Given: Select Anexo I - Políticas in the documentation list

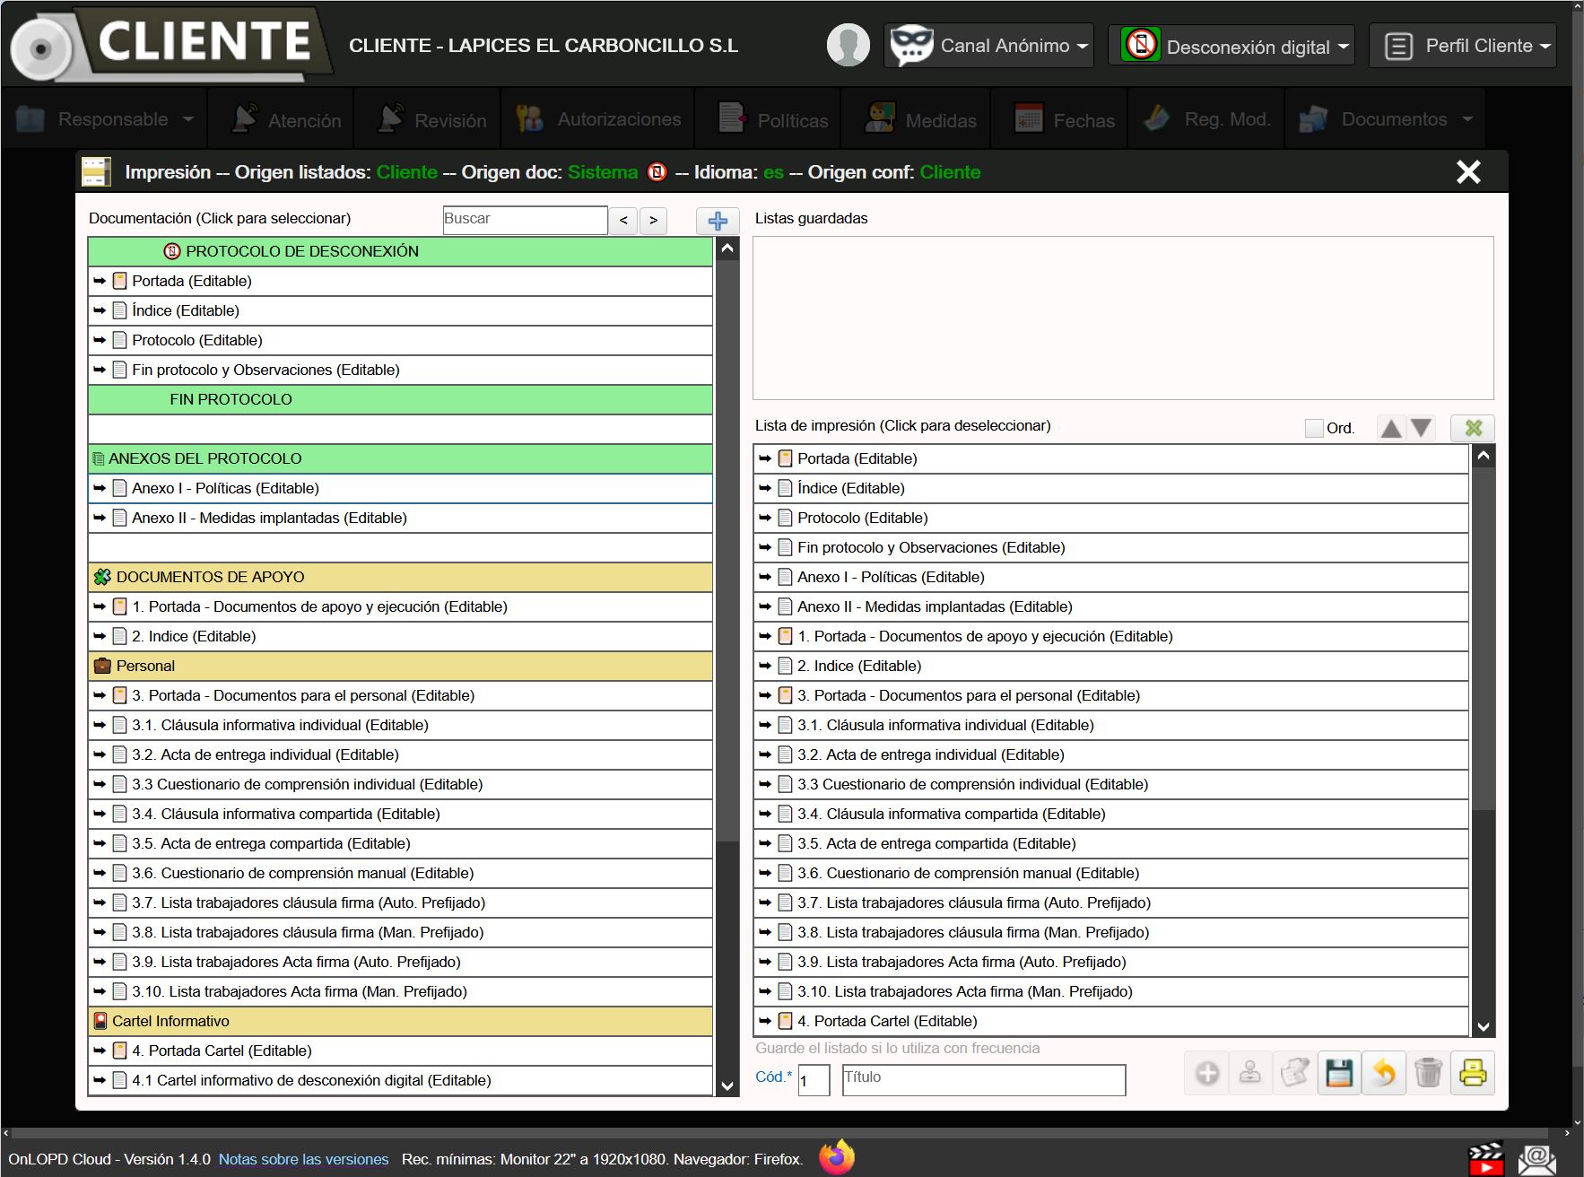Looking at the screenshot, I should 400,488.
